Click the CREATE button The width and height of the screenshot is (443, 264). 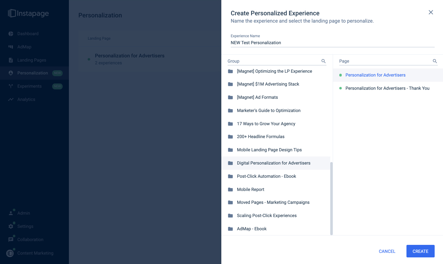click(420, 251)
